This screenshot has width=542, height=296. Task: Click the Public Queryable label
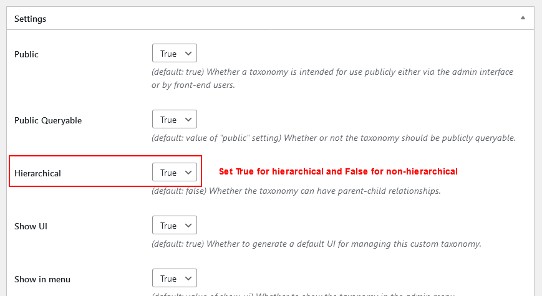[x=48, y=120]
